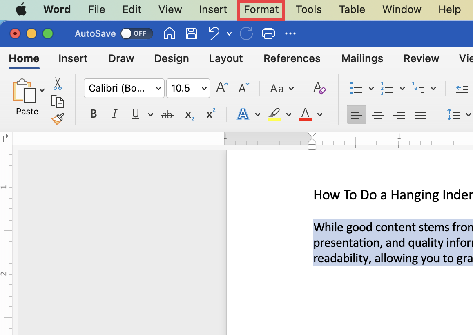Image resolution: width=473 pixels, height=335 pixels.
Task: Select the Bold formatting icon
Action: [x=93, y=114]
